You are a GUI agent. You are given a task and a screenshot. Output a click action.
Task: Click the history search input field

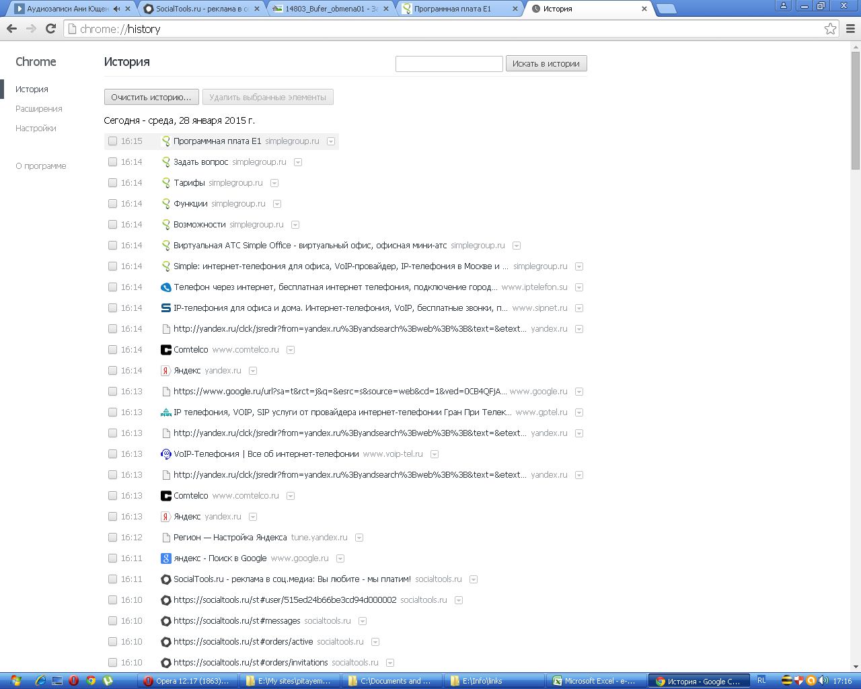tap(449, 63)
